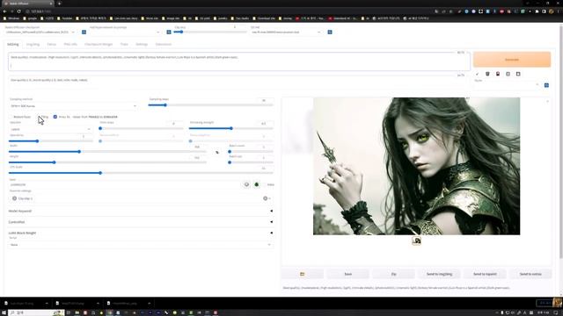This screenshot has width=563, height=316.
Task: Adjust the Sampling steps slider
Action: click(210, 105)
